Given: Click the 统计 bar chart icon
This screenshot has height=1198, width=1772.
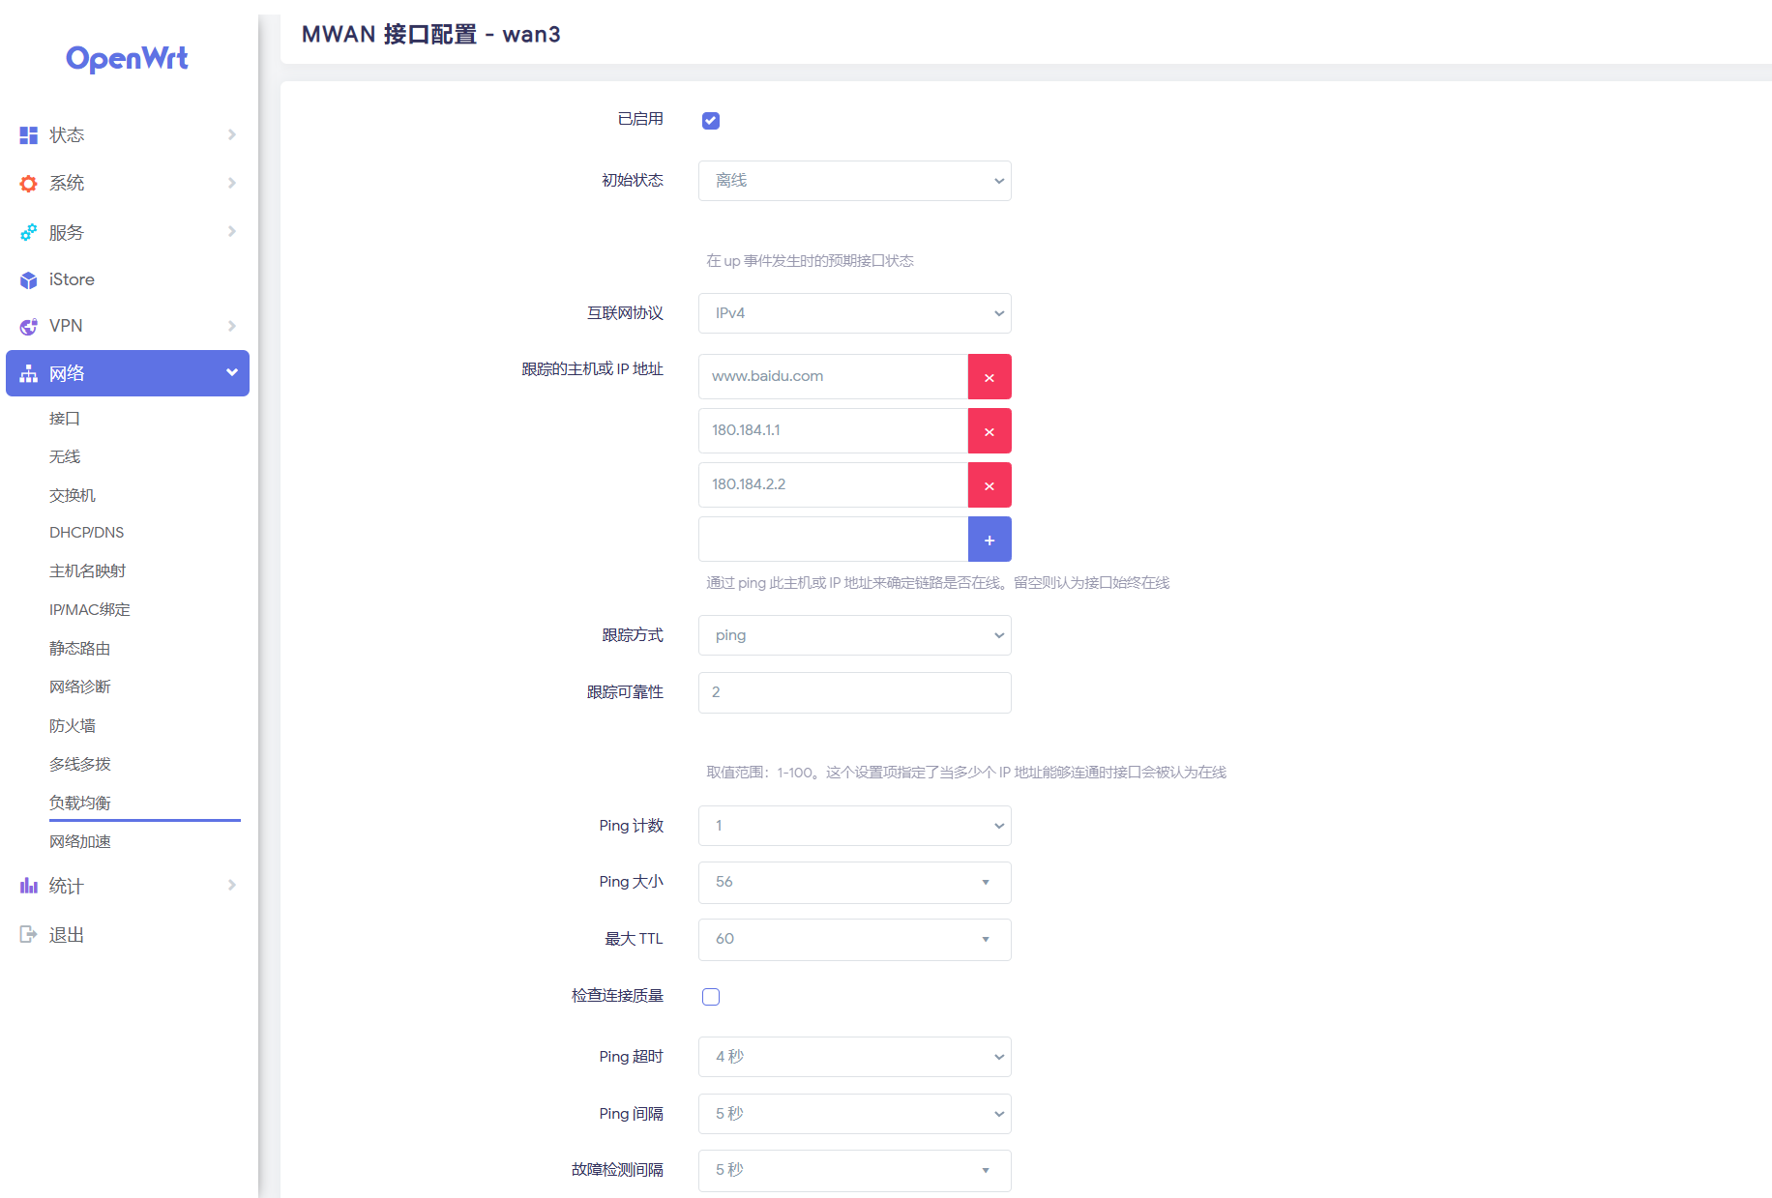Looking at the screenshot, I should pos(28,886).
